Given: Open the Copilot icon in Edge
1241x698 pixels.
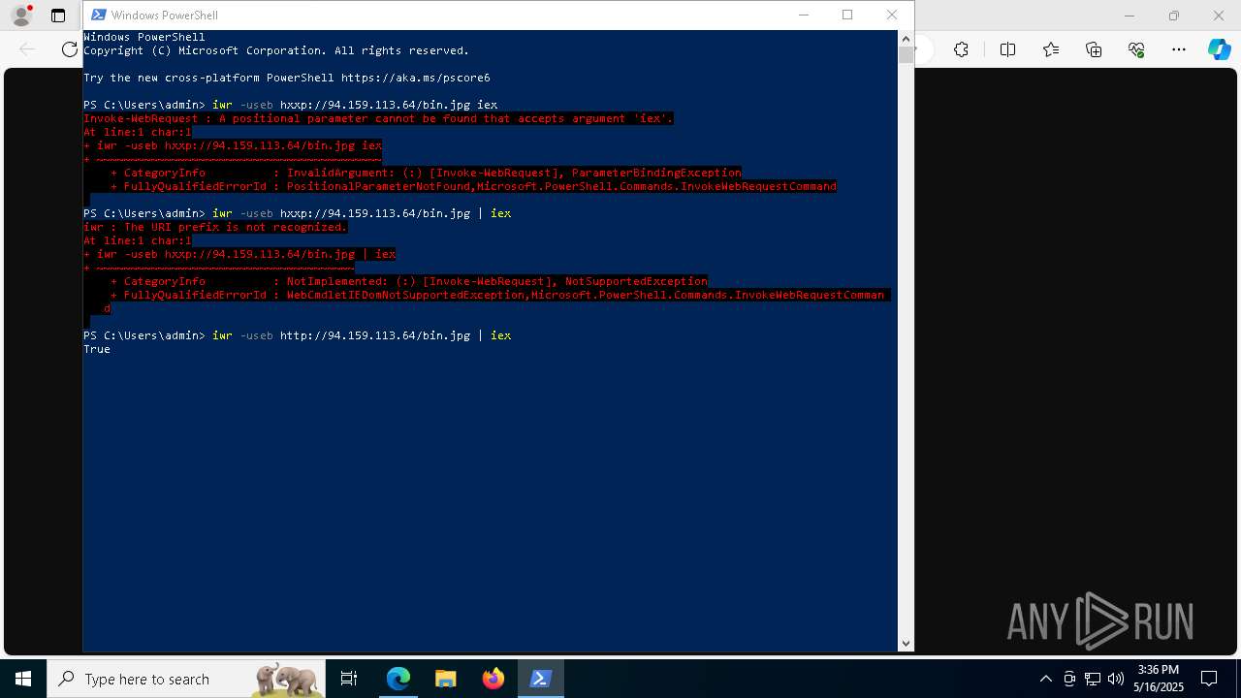Looking at the screenshot, I should coord(1219,49).
